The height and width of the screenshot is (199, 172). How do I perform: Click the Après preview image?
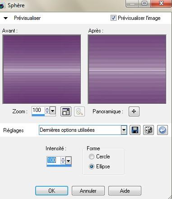pos(127,69)
